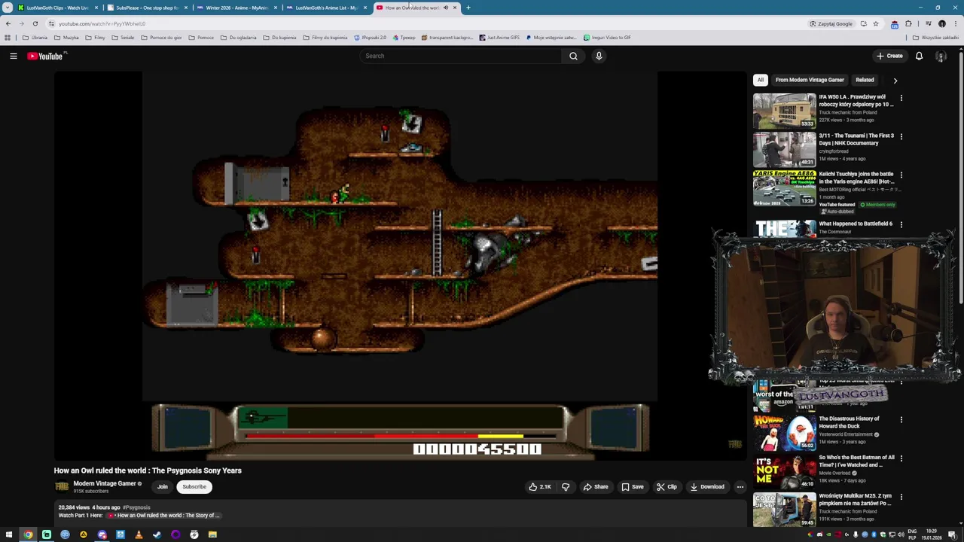Image resolution: width=964 pixels, height=542 pixels.
Task: Open Part 1 Story of video link
Action: coord(166,516)
